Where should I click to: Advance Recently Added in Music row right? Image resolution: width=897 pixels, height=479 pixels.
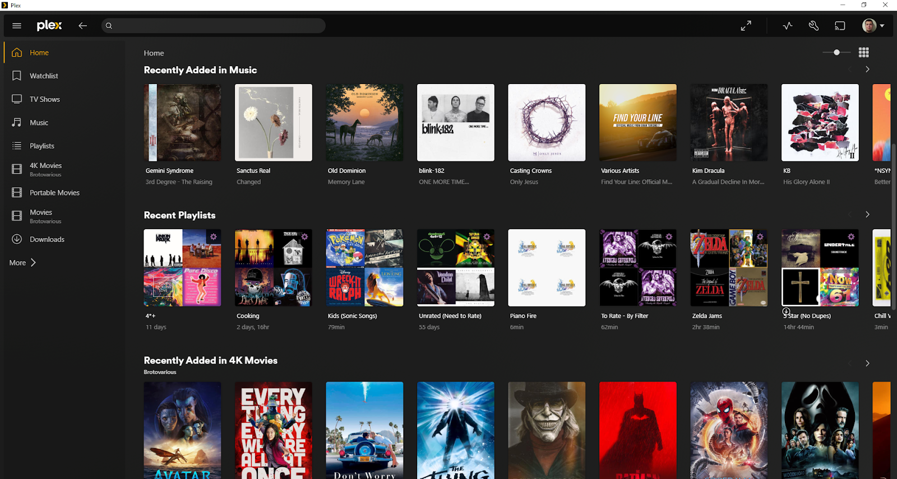click(867, 69)
